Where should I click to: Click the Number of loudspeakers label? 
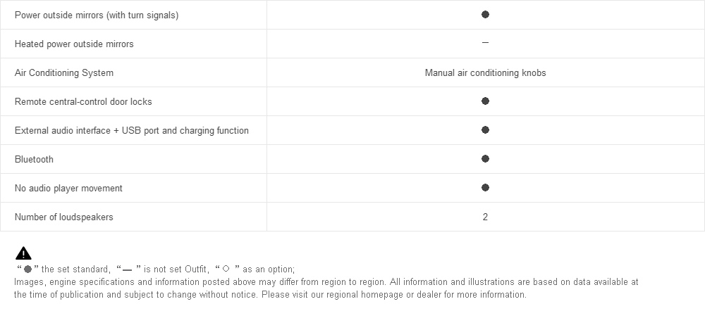coord(64,217)
